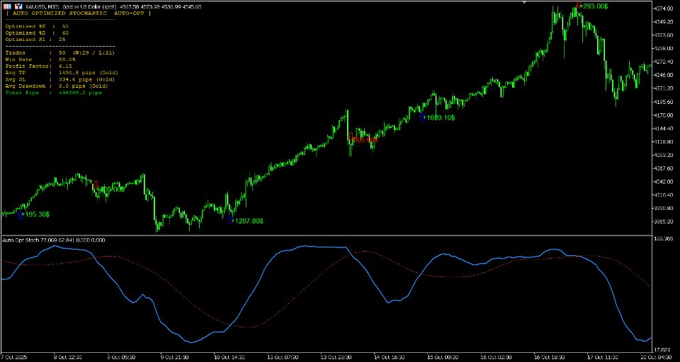Image resolution: width=680 pixels, height=362 pixels.
Task: Click the Optimized Sl : 25 line
Action: coord(35,40)
